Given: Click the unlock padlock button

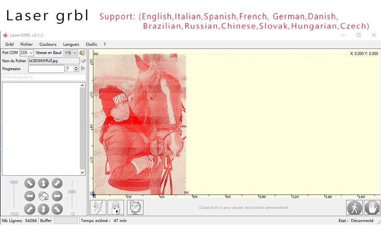Looking at the screenshot, I should [116, 208].
